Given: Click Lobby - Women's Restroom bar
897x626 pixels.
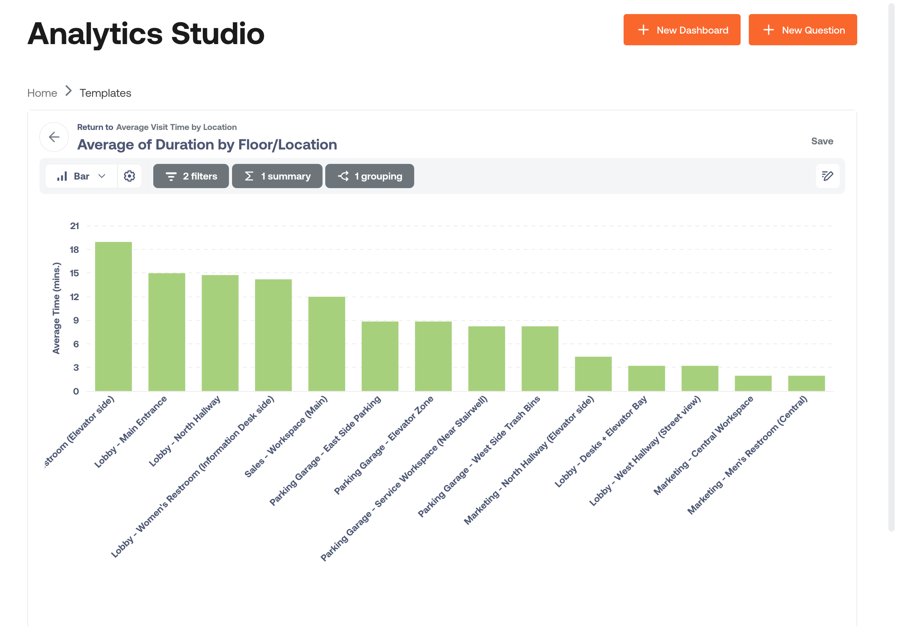Looking at the screenshot, I should click(273, 335).
